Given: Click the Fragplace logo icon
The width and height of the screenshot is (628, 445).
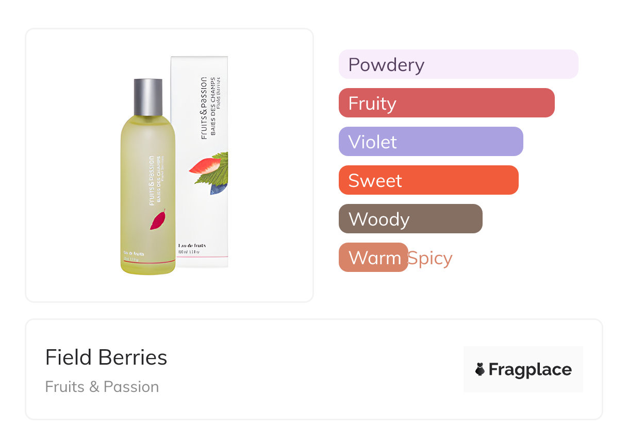Looking at the screenshot, I should [x=480, y=369].
